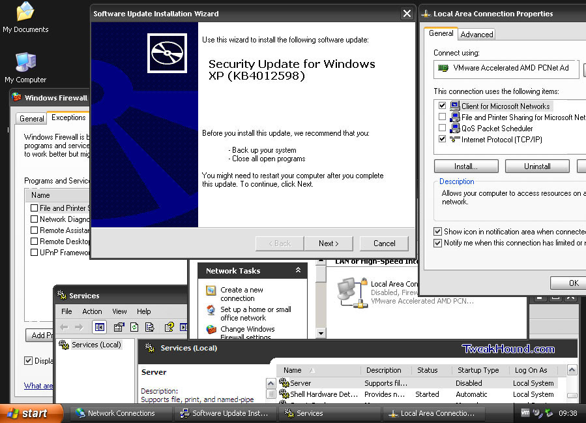
Task: Click the File and Printer Sharing item icon
Action: pos(455,117)
